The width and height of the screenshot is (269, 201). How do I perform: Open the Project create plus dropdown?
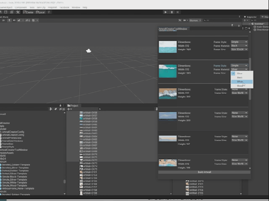[69, 109]
